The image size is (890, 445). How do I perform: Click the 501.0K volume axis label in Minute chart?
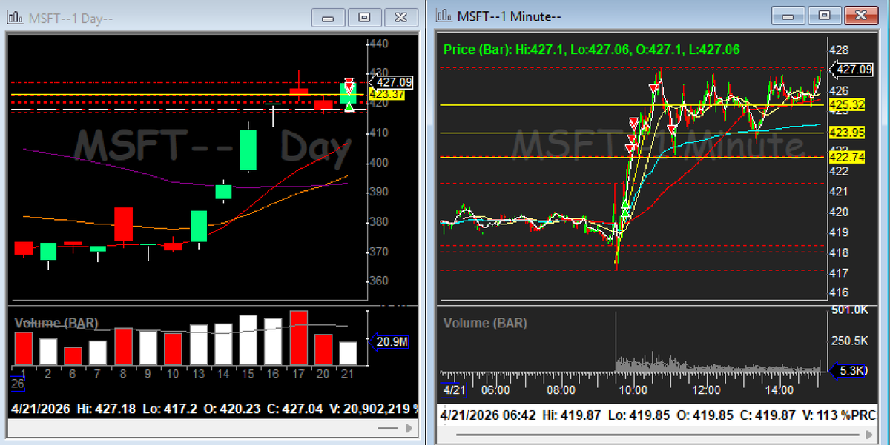coord(848,309)
